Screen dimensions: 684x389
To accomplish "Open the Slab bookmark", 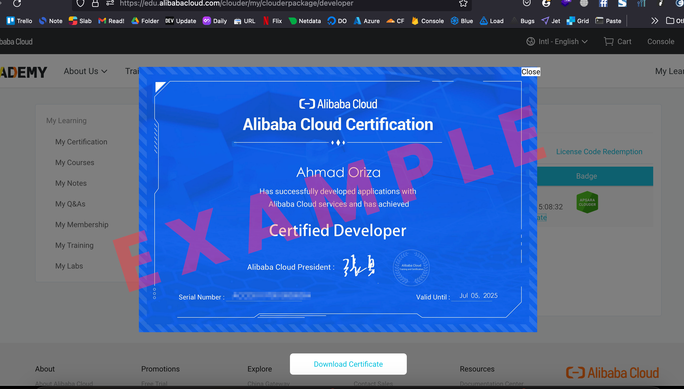I will click(80, 21).
